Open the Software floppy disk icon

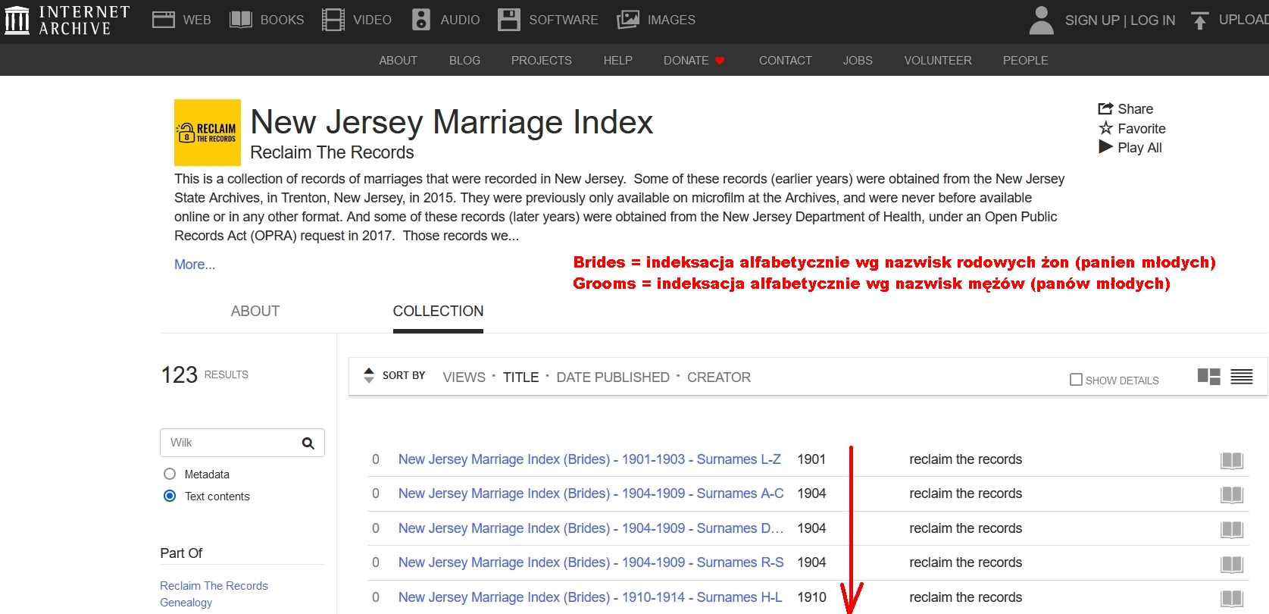(509, 20)
